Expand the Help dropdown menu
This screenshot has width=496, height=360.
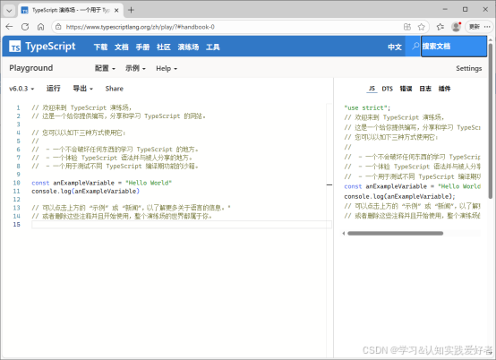pos(167,68)
